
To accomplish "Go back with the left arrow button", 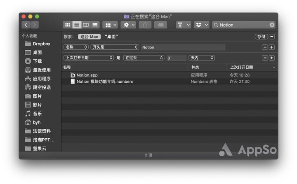I will pyautogui.click(x=26, y=25).
